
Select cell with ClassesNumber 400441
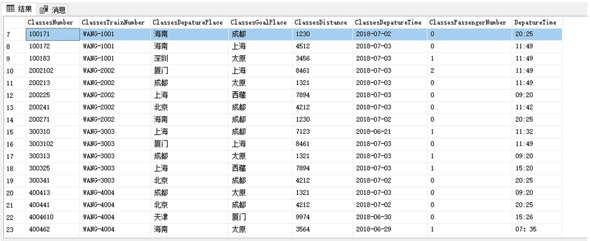point(52,205)
